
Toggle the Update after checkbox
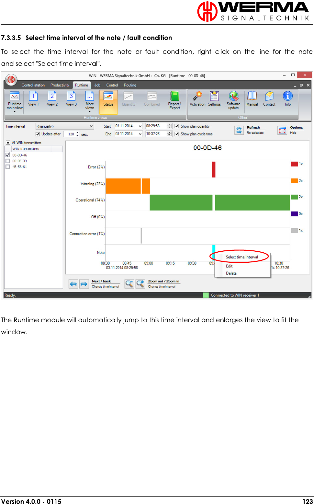pyautogui.click(x=38, y=134)
